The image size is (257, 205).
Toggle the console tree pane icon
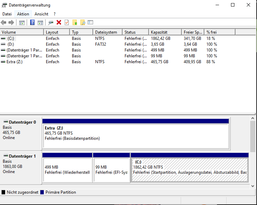[x=22, y=23]
